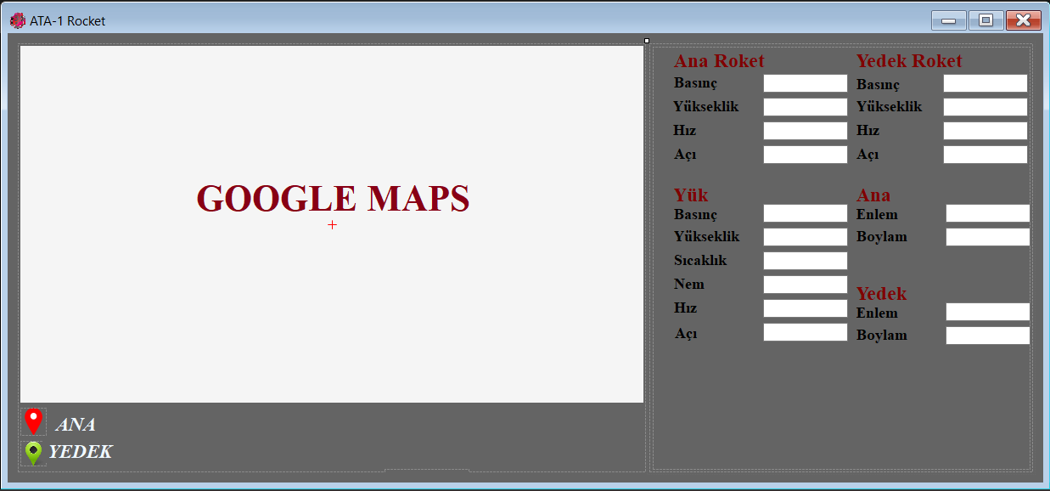Click the Sıcaklık label
The image size is (1050, 491).
(700, 261)
